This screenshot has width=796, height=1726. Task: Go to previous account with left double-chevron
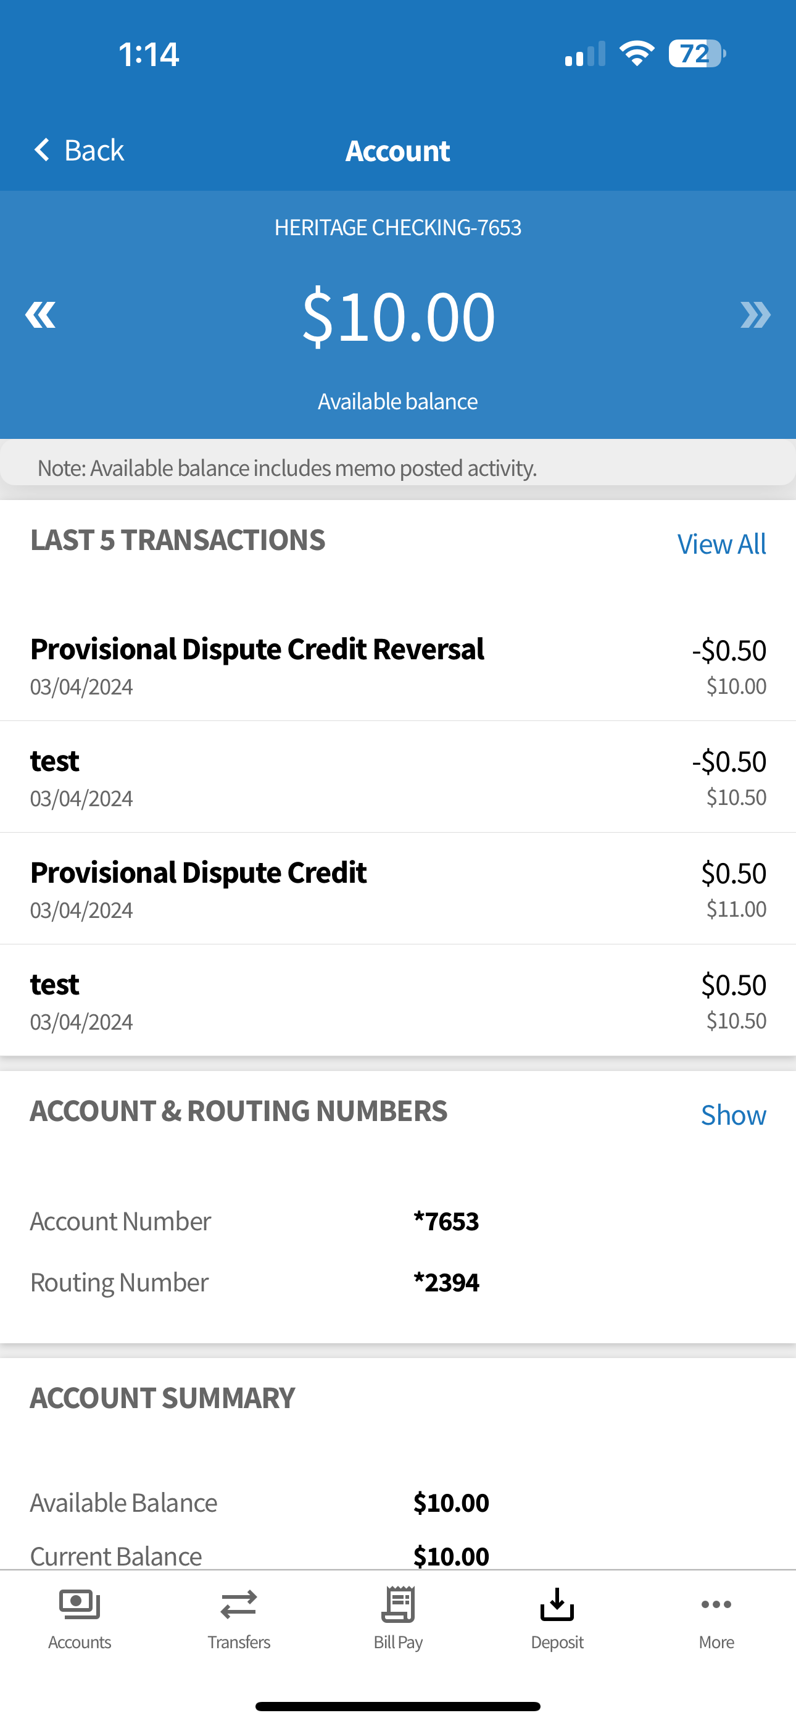click(x=40, y=315)
